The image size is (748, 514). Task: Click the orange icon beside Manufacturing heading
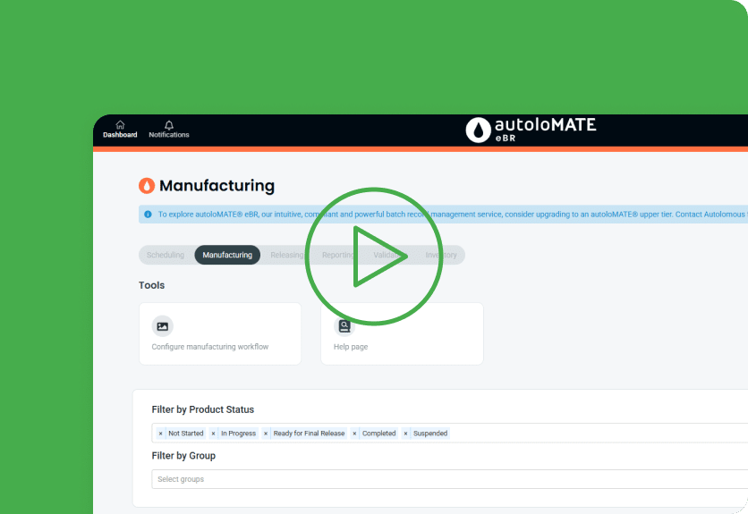tap(147, 186)
